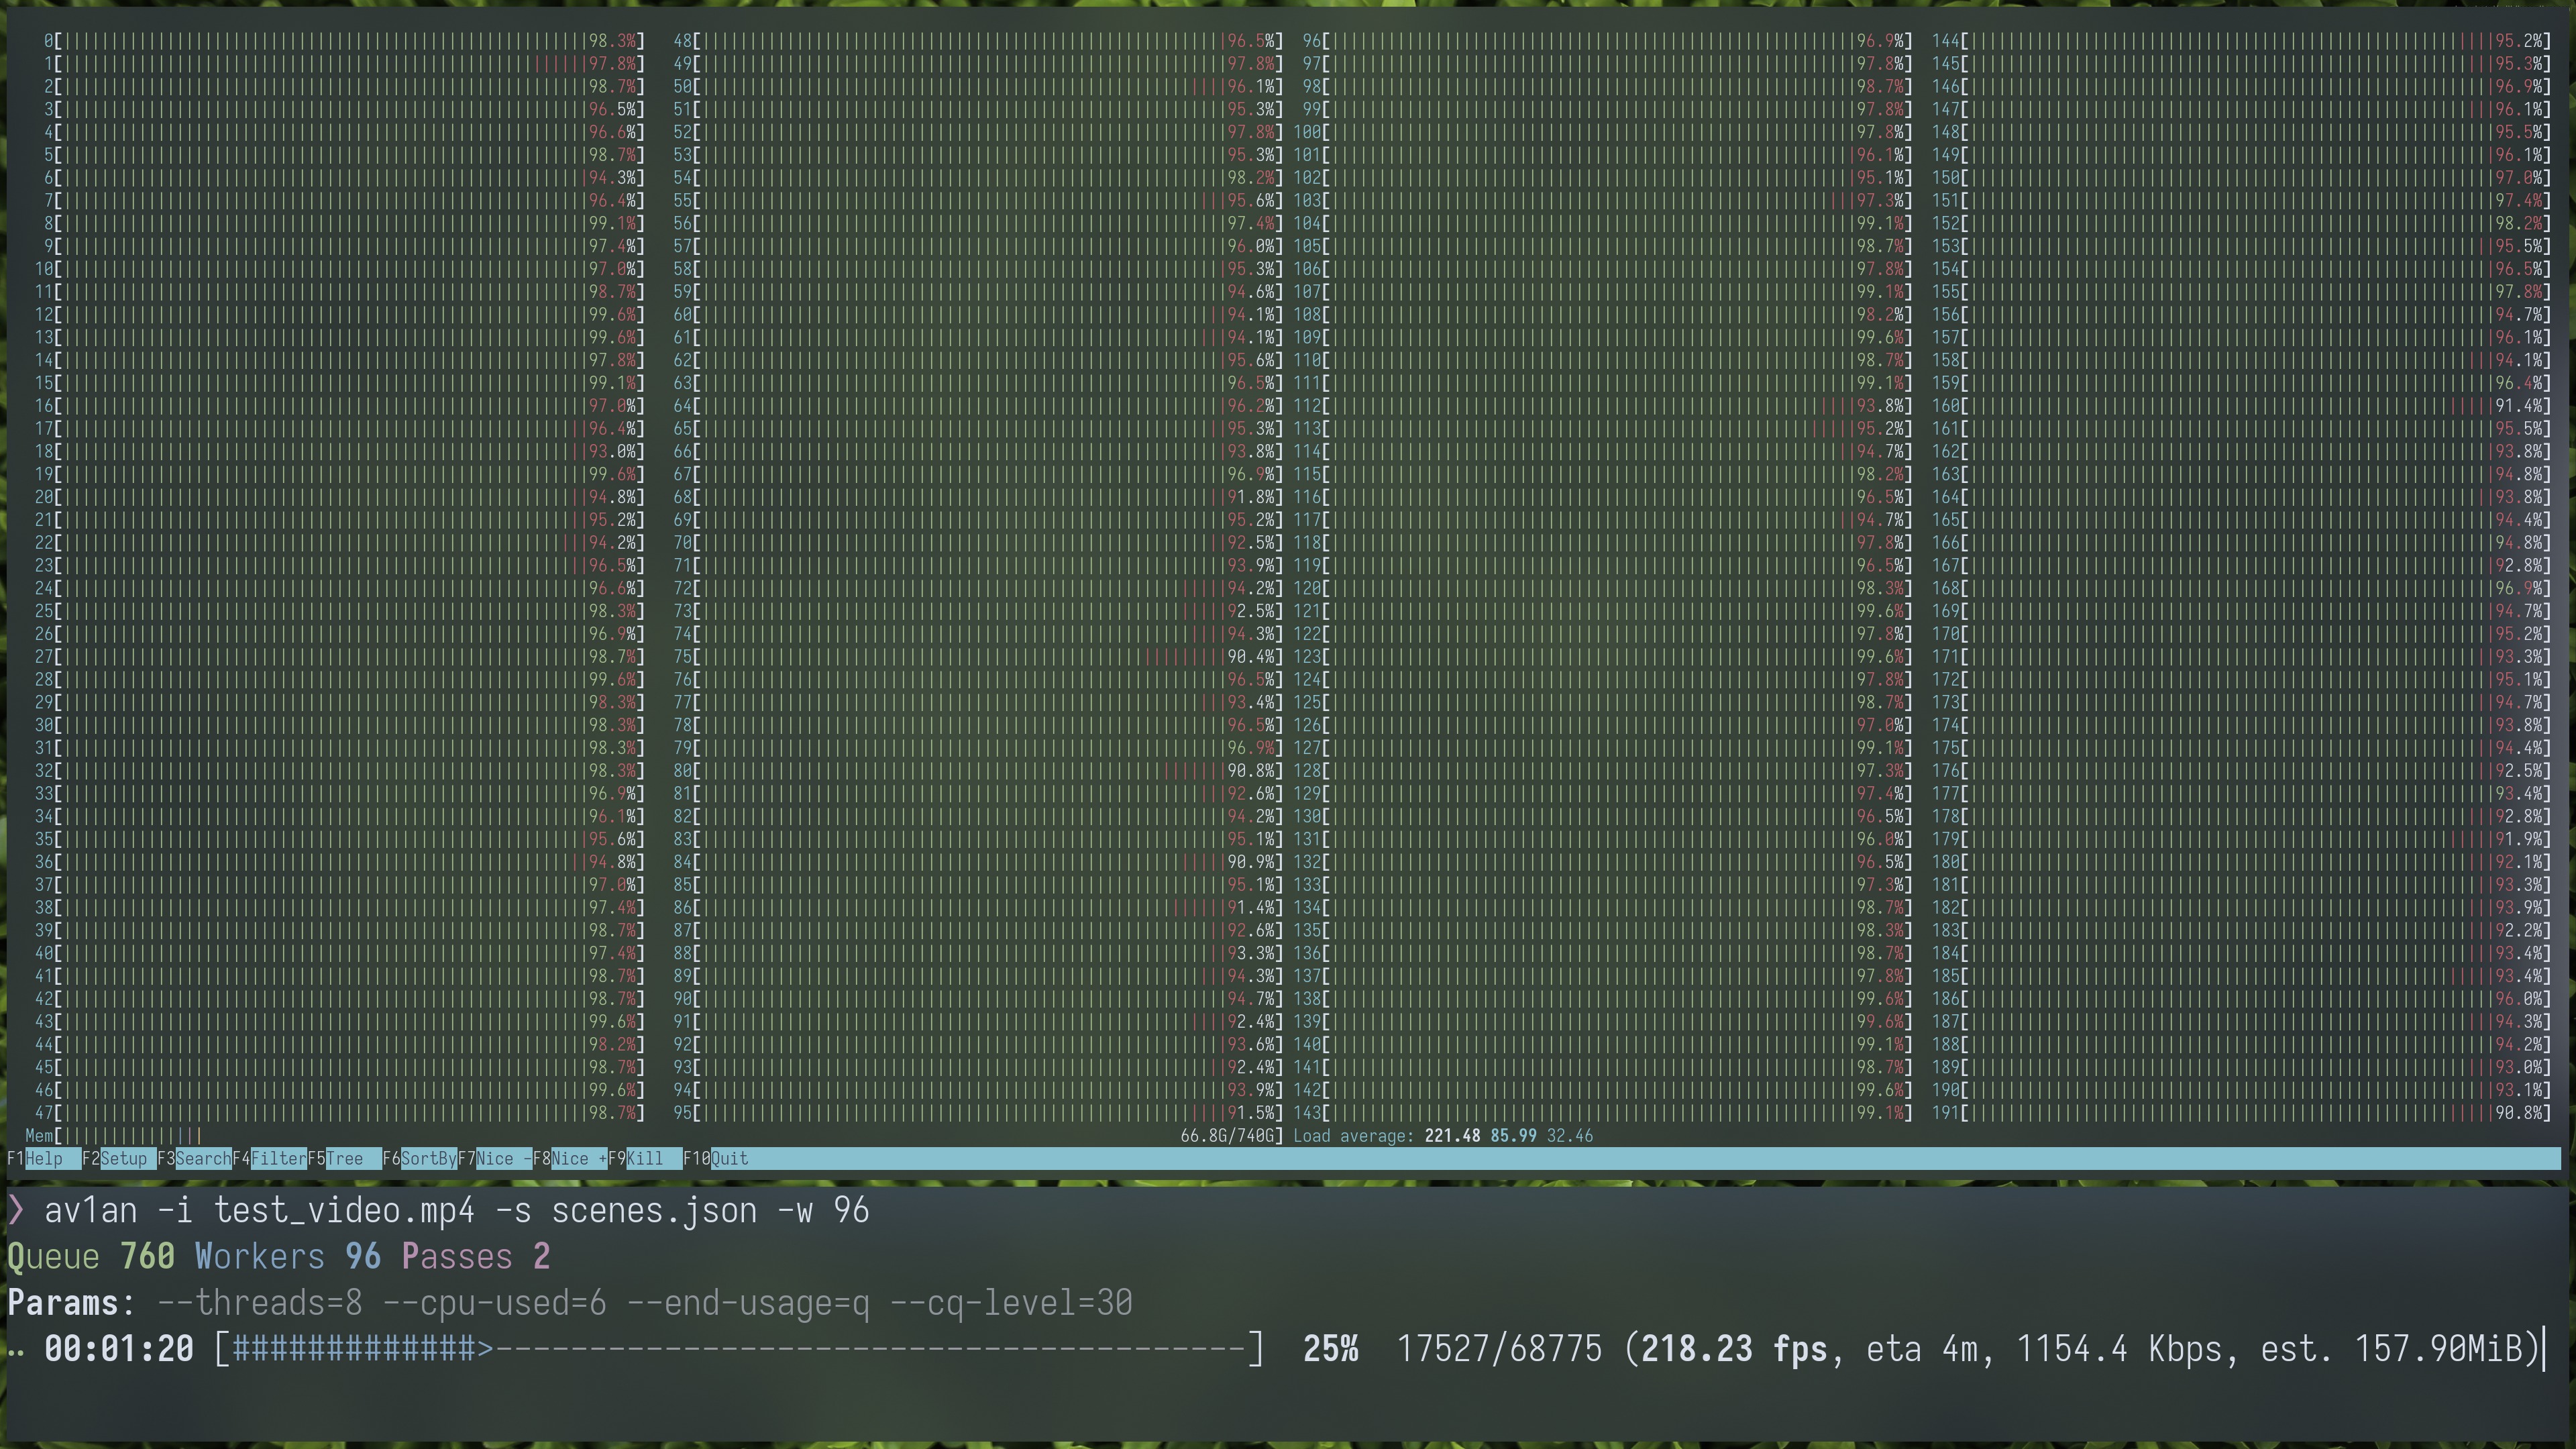Screen dimensions: 2576x1449
Task: Click the Load average 221.48 value
Action: [x=1452, y=1136]
